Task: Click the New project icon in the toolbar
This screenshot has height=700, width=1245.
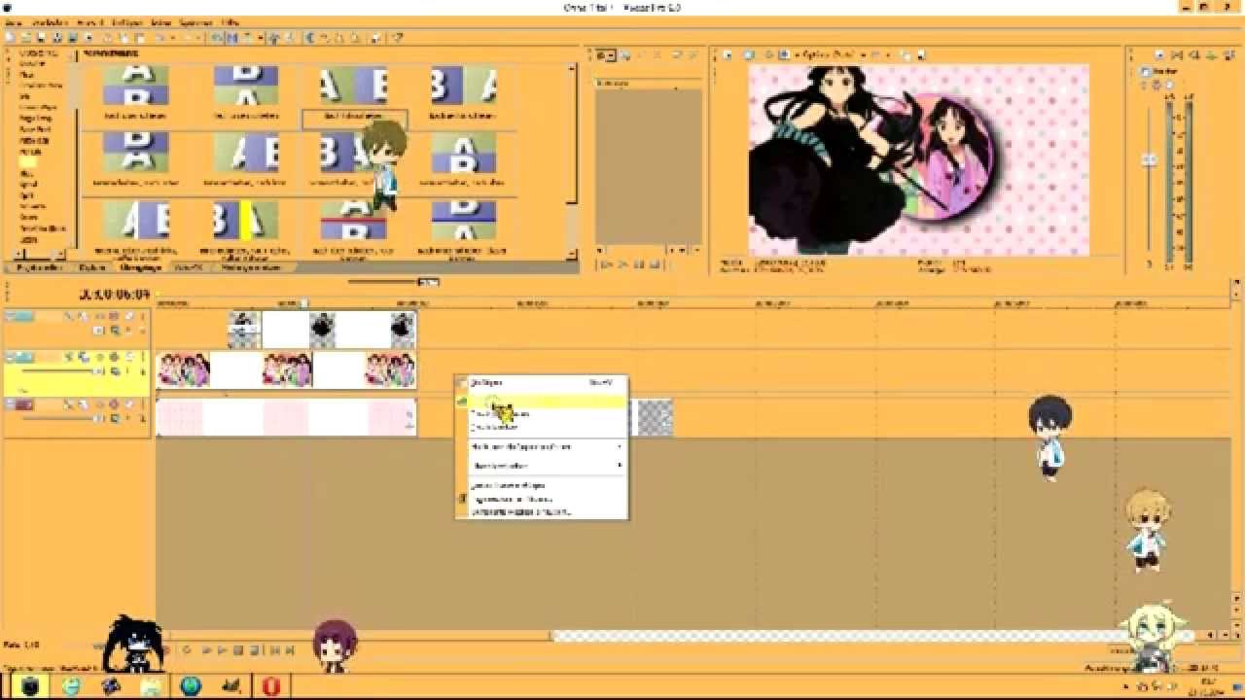Action: (x=9, y=37)
